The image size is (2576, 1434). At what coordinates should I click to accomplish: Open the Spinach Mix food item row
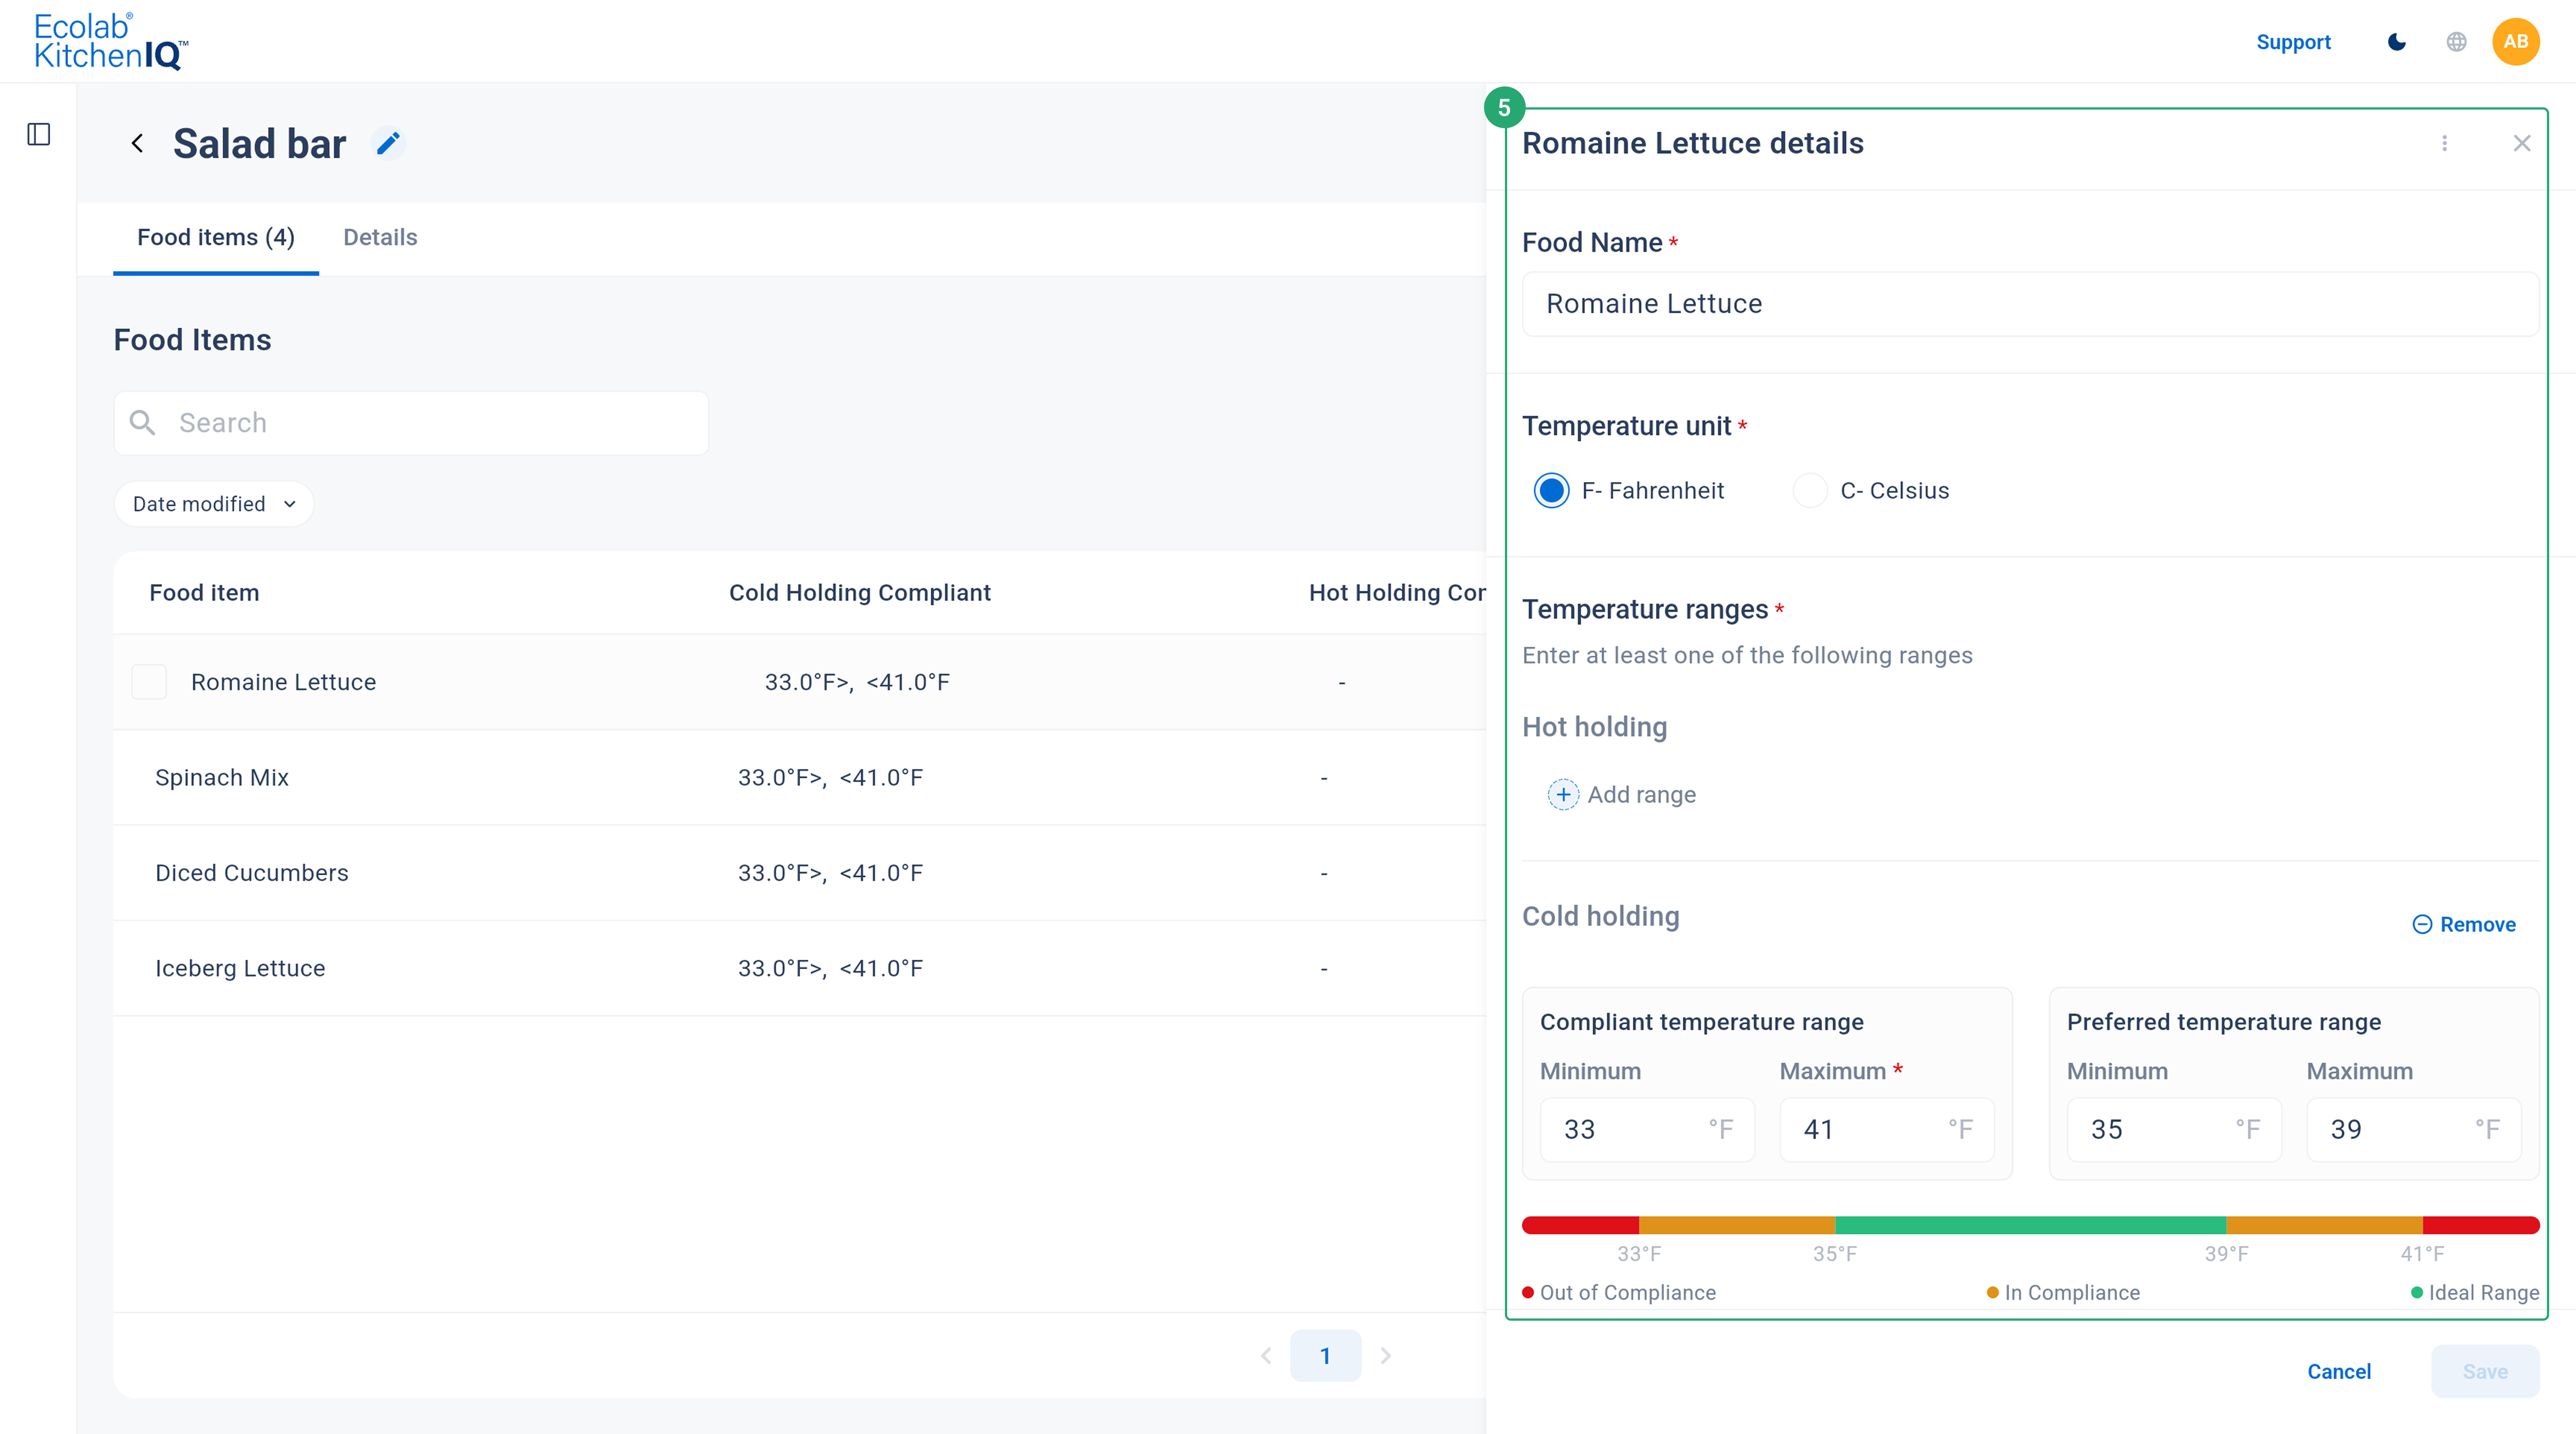[799, 778]
